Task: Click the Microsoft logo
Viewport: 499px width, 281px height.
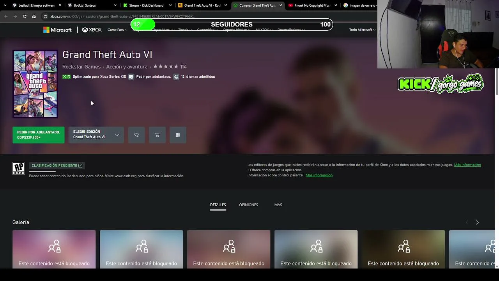Action: click(57, 30)
